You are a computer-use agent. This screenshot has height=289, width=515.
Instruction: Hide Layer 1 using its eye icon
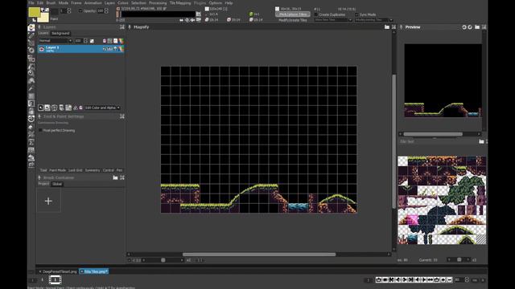42,49
